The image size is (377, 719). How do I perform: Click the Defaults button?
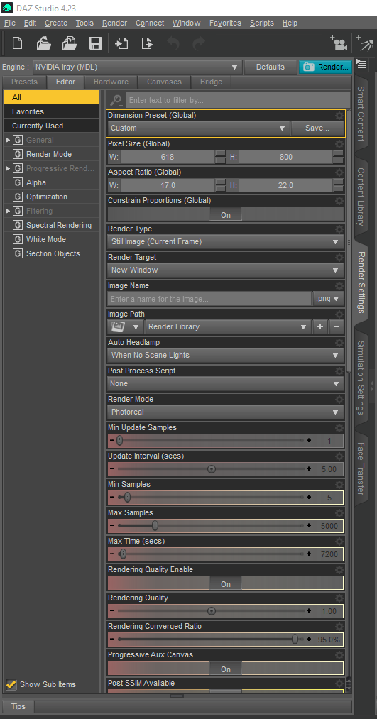pyautogui.click(x=270, y=67)
